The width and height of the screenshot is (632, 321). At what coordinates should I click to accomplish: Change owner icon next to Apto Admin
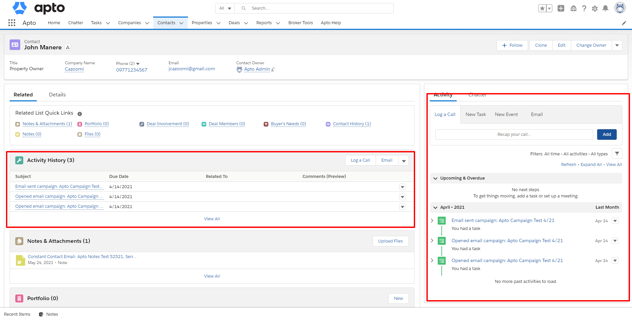[273, 69]
